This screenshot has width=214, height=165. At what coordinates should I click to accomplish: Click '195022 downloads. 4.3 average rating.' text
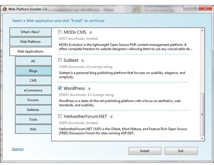click(x=87, y=95)
